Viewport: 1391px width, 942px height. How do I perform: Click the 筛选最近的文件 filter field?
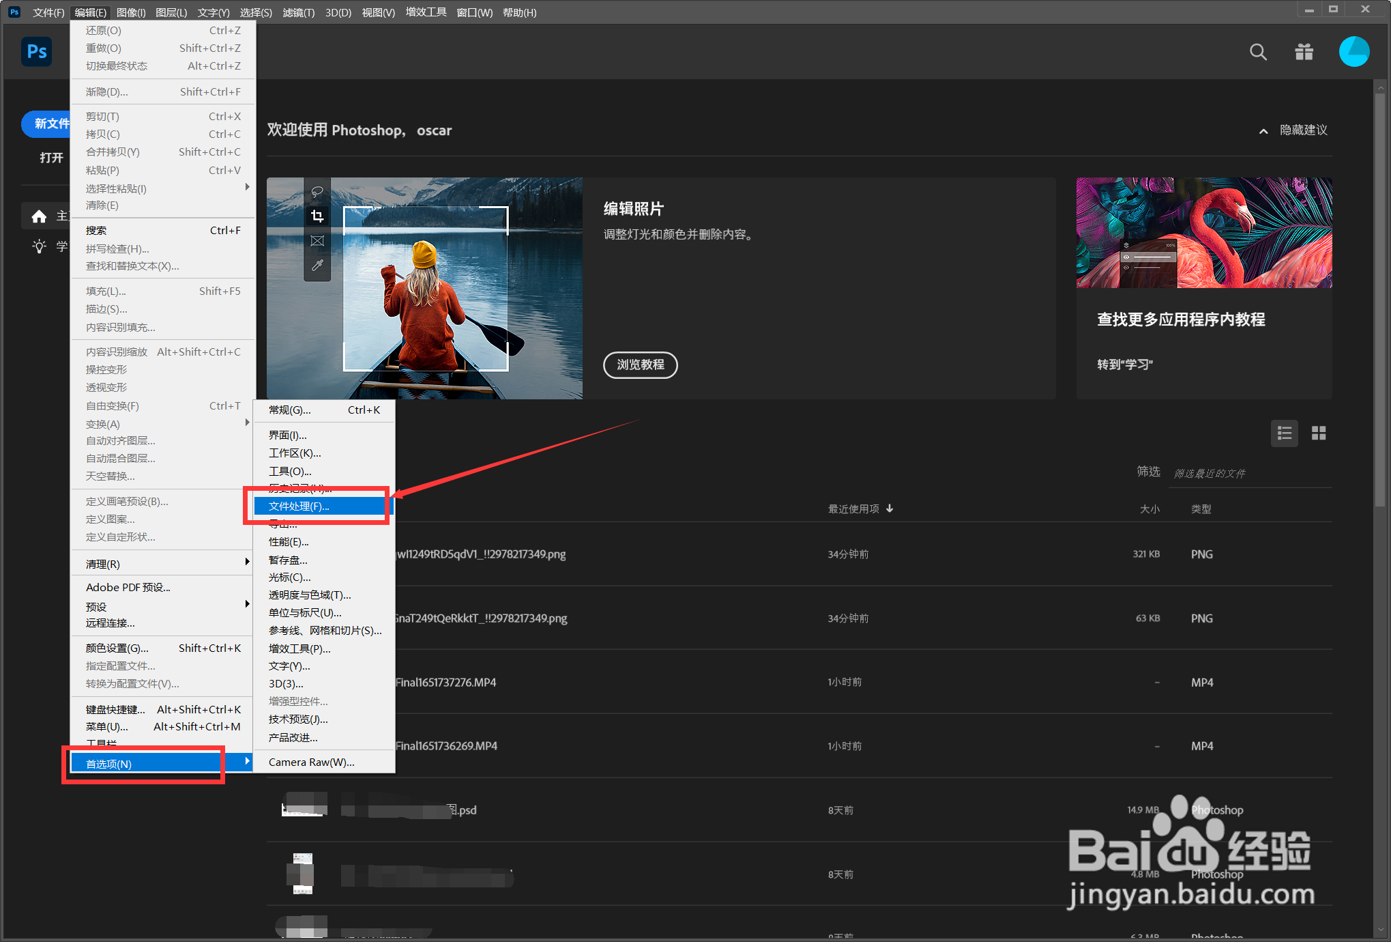(x=1248, y=473)
